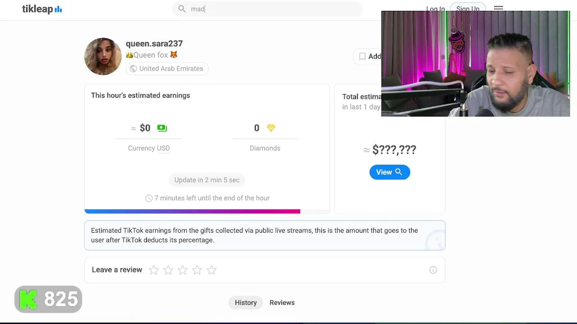Focus the search field containing 'mad'

coord(267,9)
